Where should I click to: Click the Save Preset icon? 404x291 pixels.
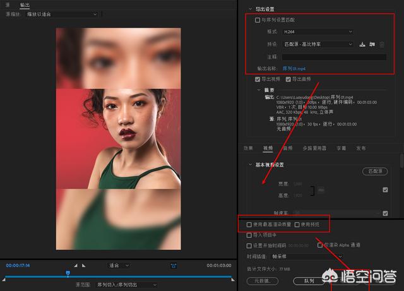tap(362, 44)
